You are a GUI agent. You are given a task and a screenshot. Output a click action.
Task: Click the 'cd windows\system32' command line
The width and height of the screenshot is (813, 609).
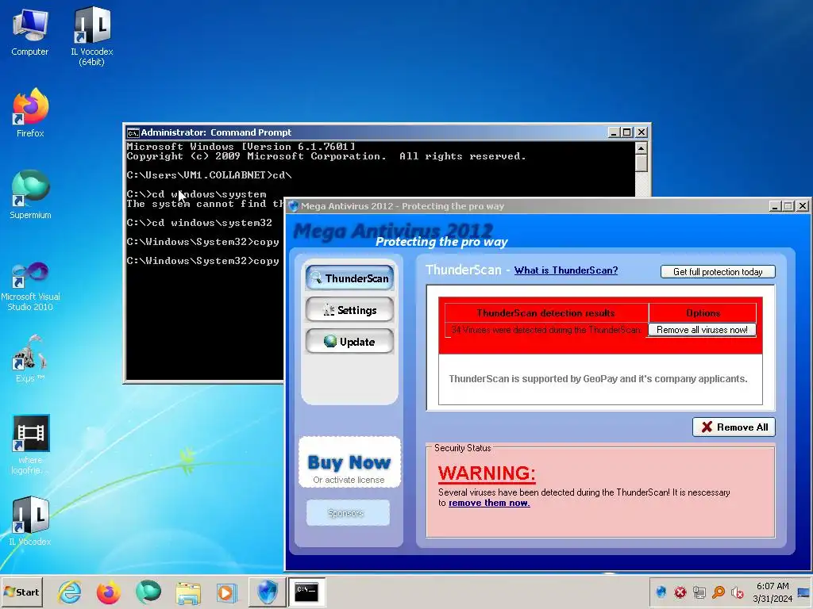199,223
